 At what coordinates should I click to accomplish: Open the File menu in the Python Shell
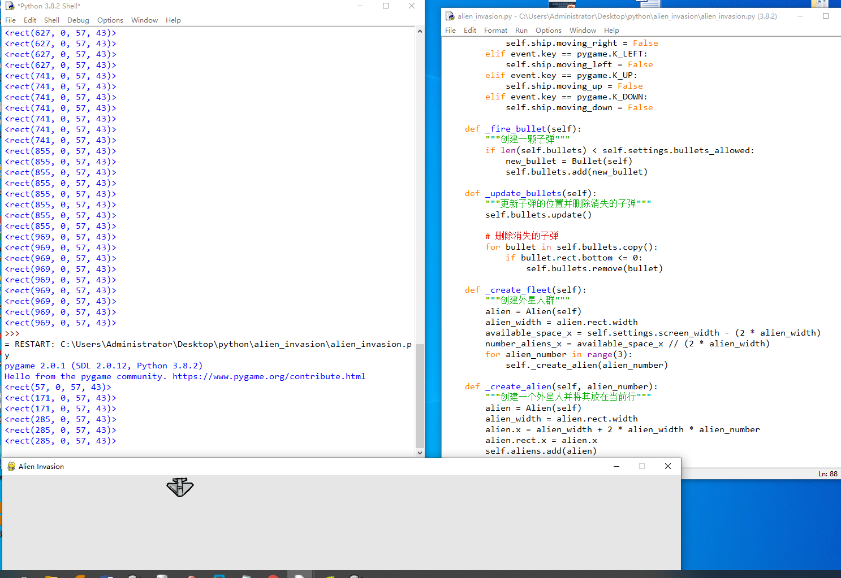point(10,20)
